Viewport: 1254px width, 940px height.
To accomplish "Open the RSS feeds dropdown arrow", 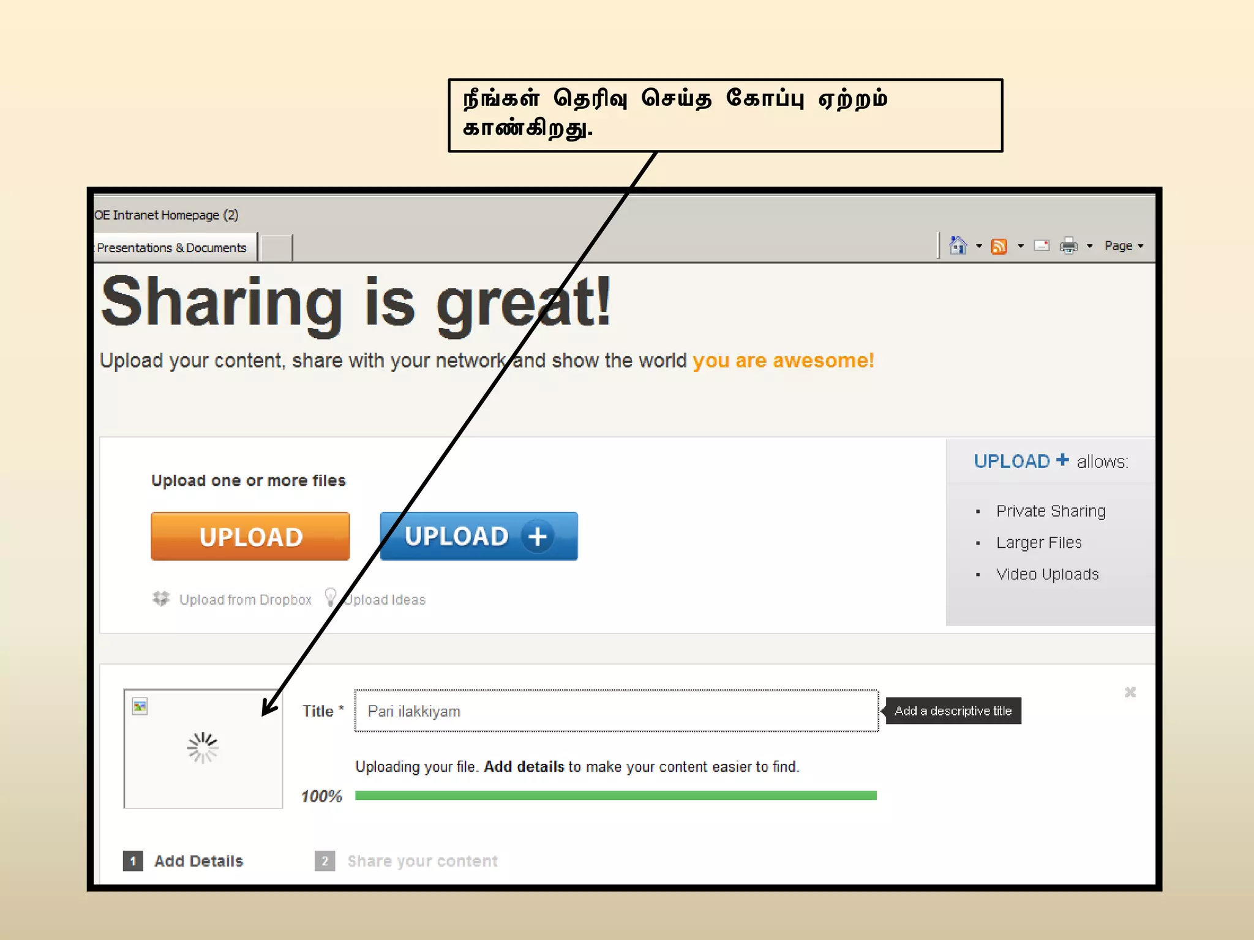I will coord(1021,246).
